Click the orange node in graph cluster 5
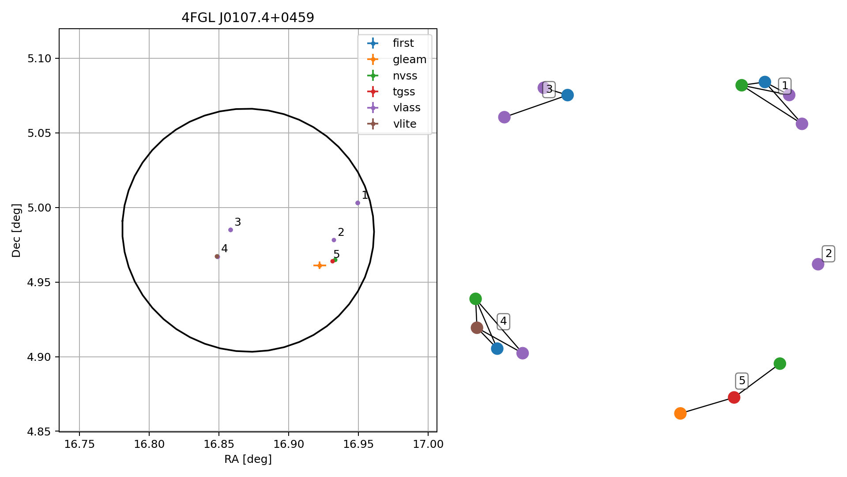847x477 pixels. point(680,414)
